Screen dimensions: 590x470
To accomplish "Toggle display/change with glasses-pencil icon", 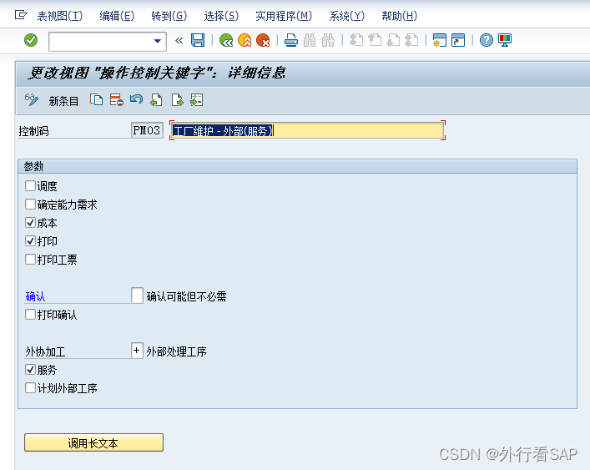I will 32,100.
